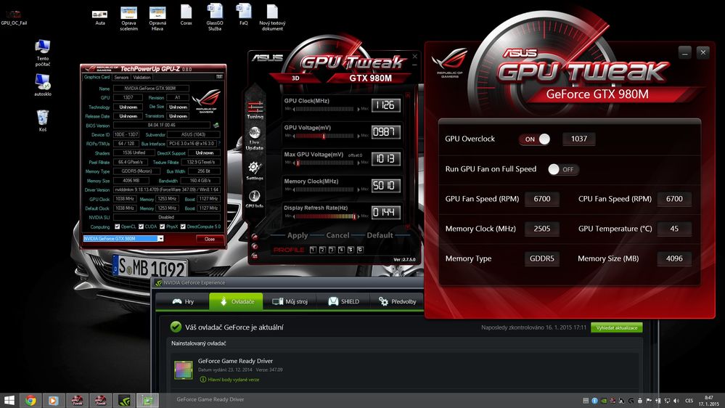Viewport: 725px width, 408px height.
Task: Click the volume icon in system tray
Action: (x=676, y=401)
